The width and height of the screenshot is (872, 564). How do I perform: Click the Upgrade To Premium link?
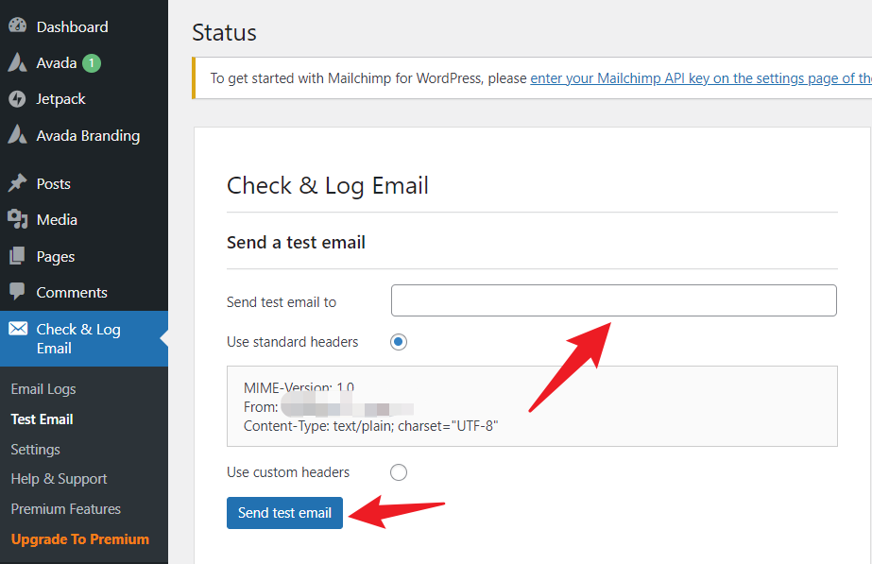click(x=80, y=539)
